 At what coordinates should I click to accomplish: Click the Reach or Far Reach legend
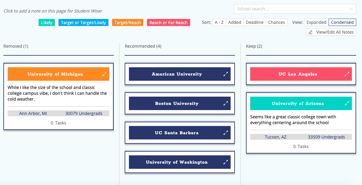(168, 23)
